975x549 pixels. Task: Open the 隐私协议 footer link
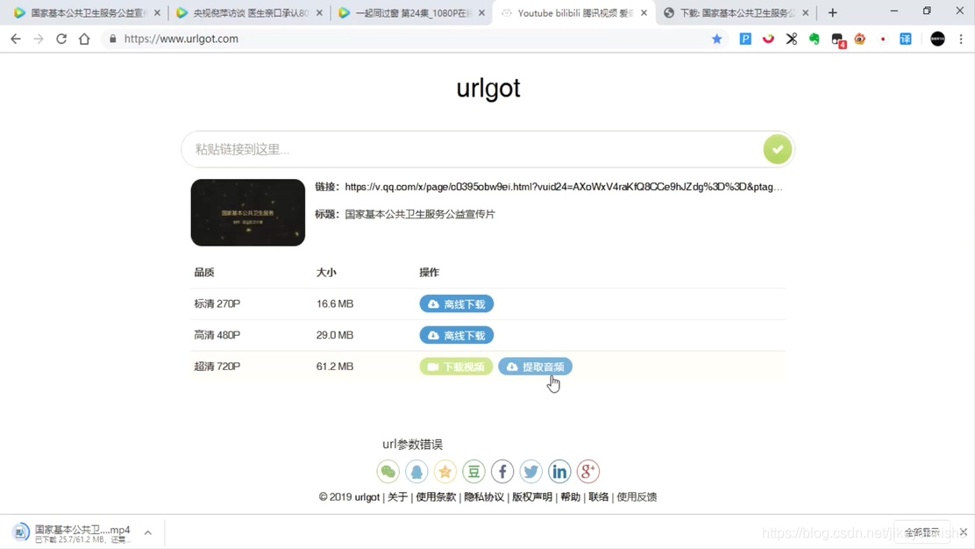(x=484, y=496)
